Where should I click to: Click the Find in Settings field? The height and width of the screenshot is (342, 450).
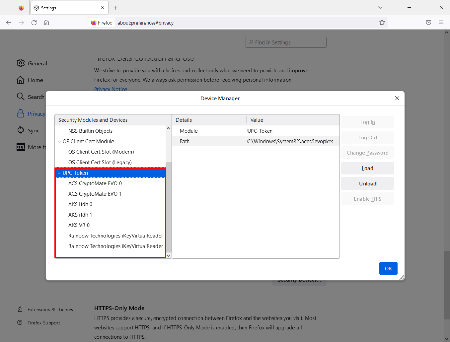286,42
